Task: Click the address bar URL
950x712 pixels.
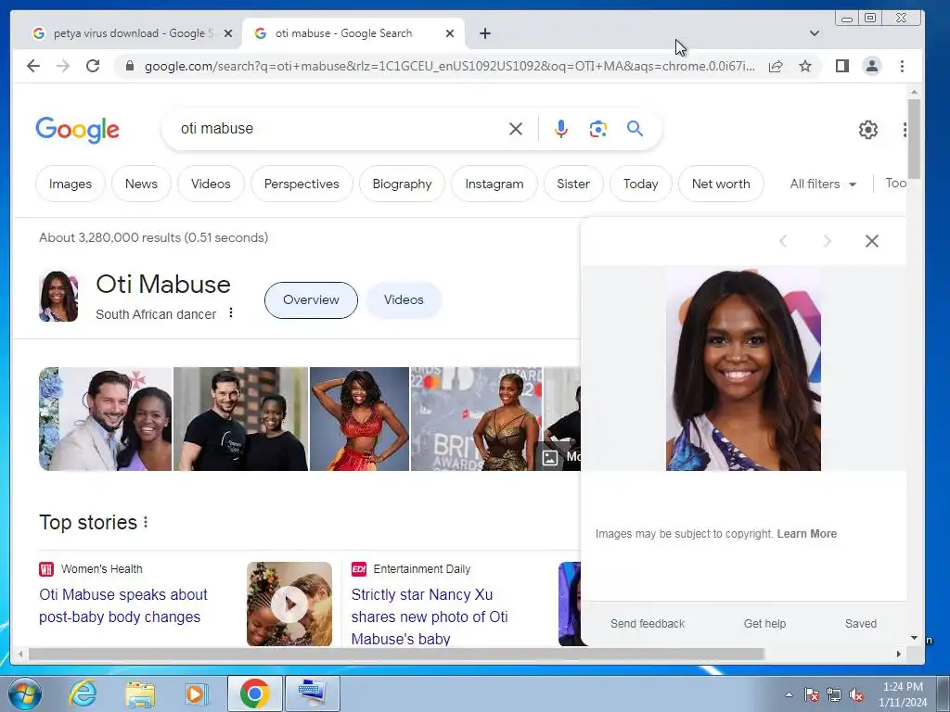Action: click(450, 66)
